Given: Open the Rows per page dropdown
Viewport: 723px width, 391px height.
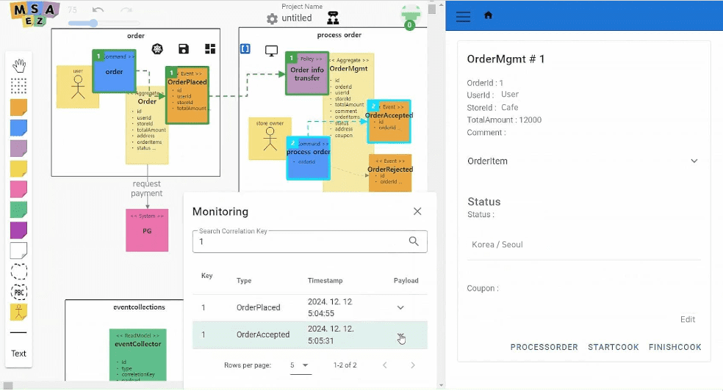Looking at the screenshot, I should (301, 365).
